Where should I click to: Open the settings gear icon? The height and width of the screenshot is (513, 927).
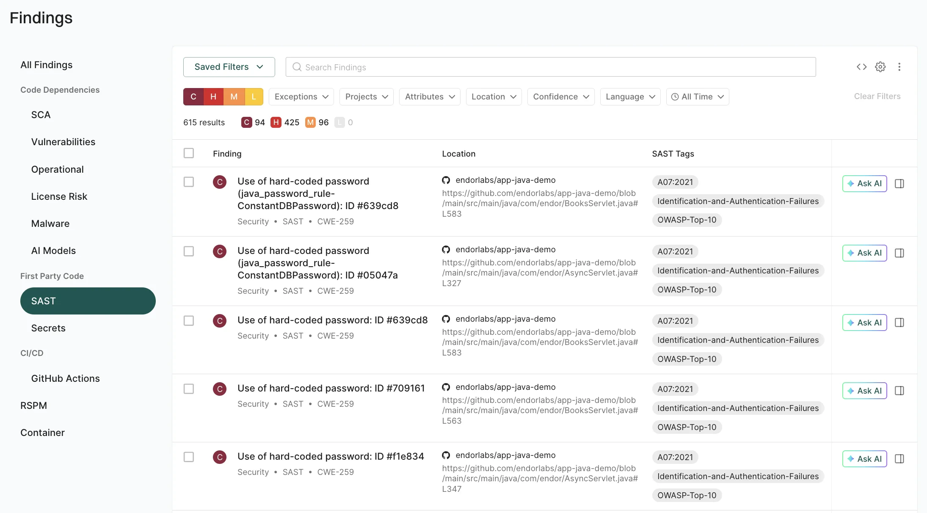click(x=880, y=67)
